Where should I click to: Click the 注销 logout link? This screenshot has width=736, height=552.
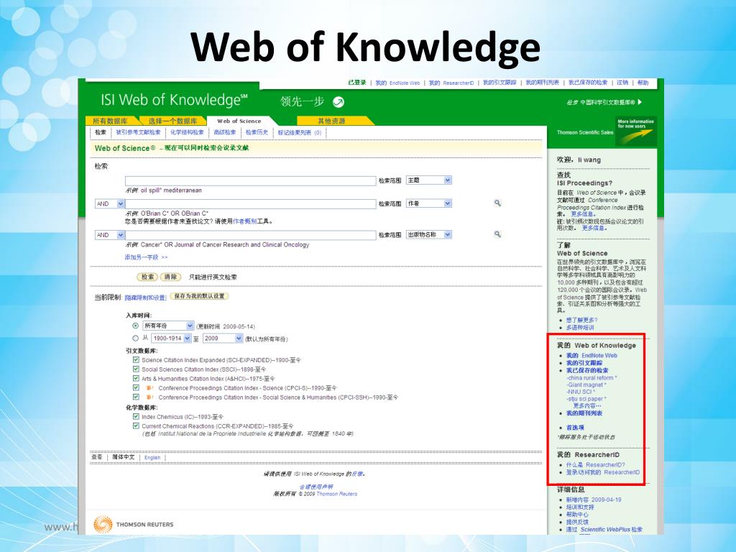coord(622,83)
